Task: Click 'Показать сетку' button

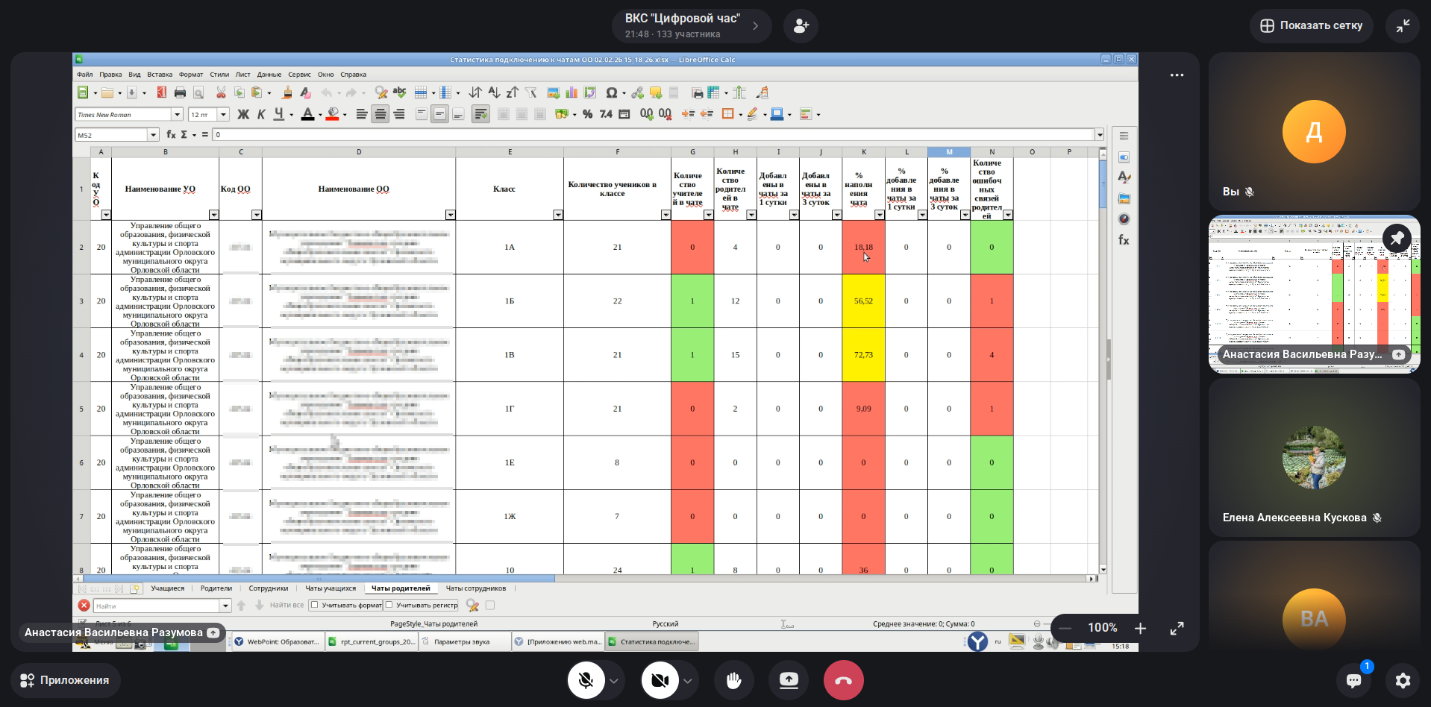Action: 1311,26
